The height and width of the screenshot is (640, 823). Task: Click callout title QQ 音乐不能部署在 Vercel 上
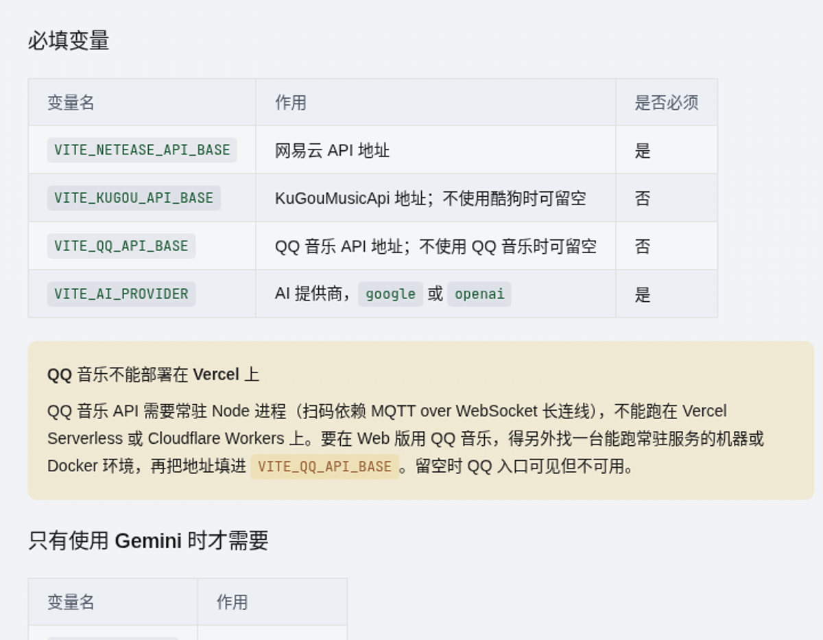click(153, 375)
